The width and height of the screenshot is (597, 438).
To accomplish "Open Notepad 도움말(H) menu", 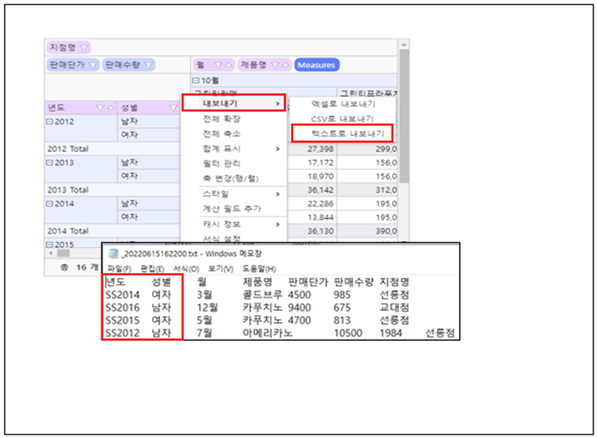I will 259,269.
